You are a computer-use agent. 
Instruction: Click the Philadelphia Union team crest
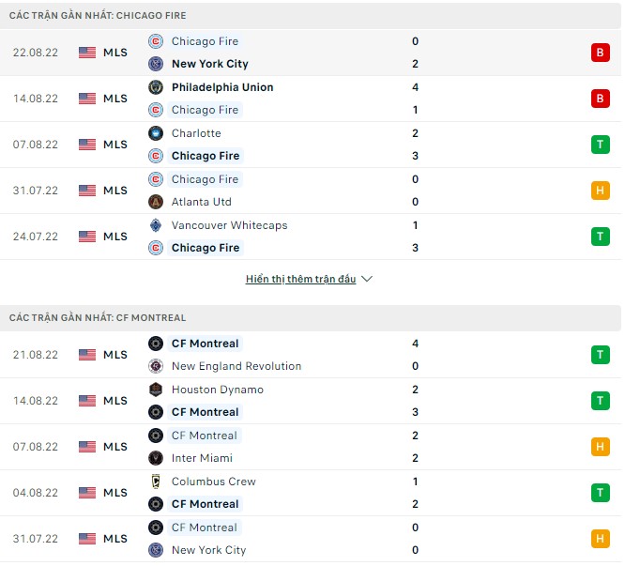(156, 87)
